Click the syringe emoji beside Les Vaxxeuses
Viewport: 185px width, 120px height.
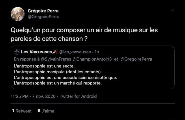tap(55, 52)
